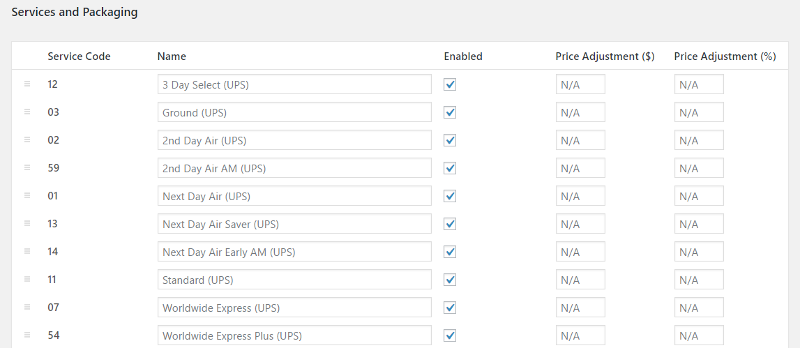
Task: Click the drag handle for service code 59
Action: pyautogui.click(x=28, y=167)
